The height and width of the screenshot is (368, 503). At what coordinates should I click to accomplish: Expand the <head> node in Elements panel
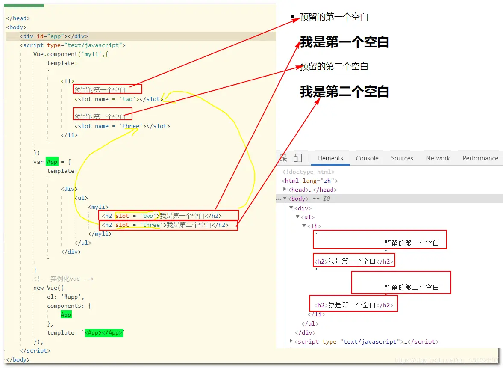coord(285,190)
